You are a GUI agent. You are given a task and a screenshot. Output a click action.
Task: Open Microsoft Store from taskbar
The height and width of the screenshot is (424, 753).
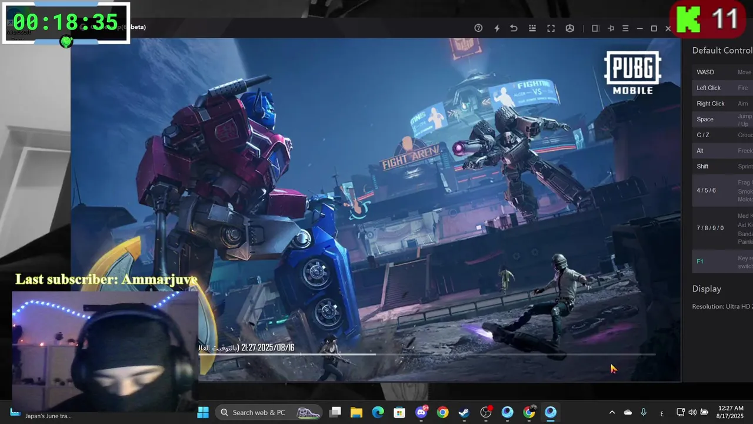(x=399, y=412)
